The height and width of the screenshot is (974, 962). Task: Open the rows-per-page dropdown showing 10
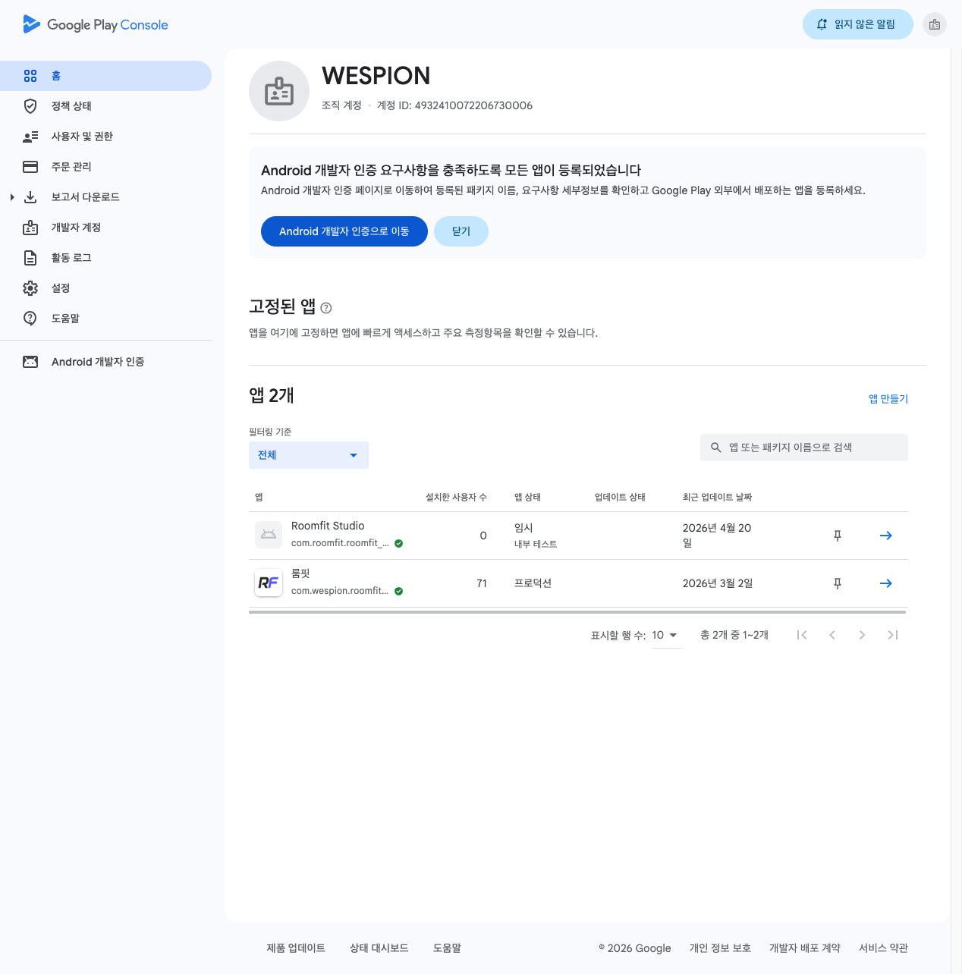coord(665,635)
